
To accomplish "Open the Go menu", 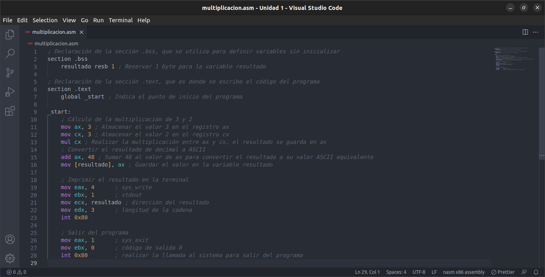I will click(84, 20).
